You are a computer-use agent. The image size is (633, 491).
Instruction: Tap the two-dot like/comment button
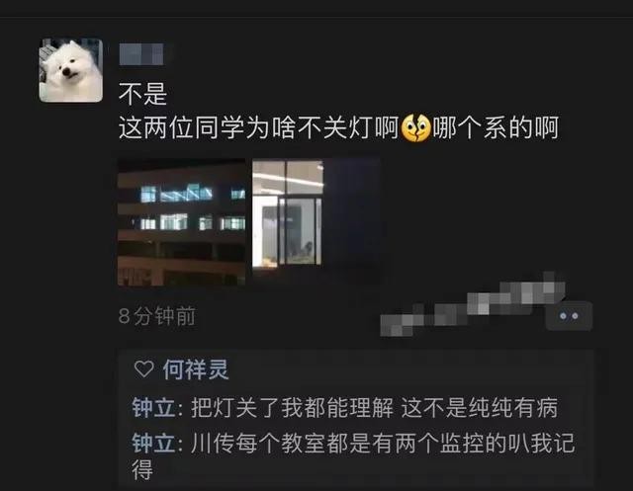tap(569, 316)
